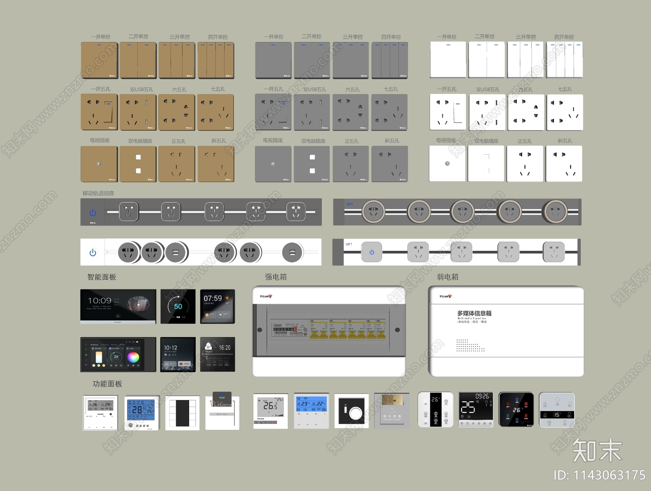Screen dimensions: 651x491
Task: Choose the gray 斜五孔 socket
Action: click(390, 164)
